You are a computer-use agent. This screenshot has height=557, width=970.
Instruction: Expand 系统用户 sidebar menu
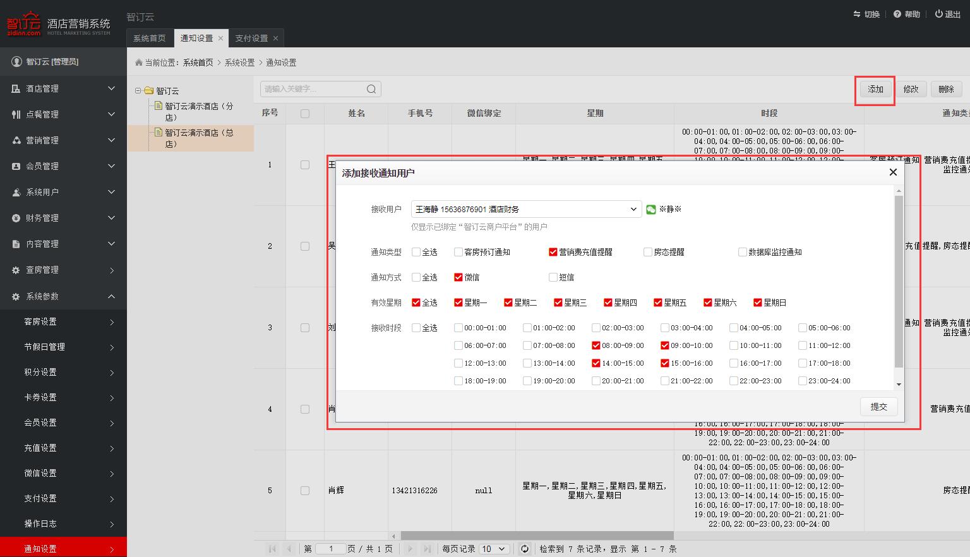point(63,192)
